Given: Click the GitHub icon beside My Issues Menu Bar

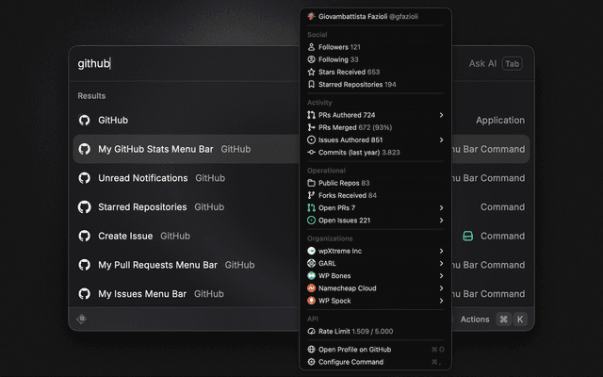Looking at the screenshot, I should pos(84,294).
